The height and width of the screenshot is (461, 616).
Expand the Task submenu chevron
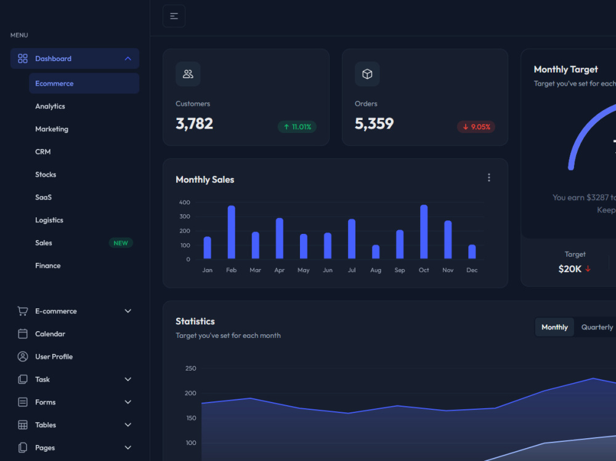[x=128, y=379]
